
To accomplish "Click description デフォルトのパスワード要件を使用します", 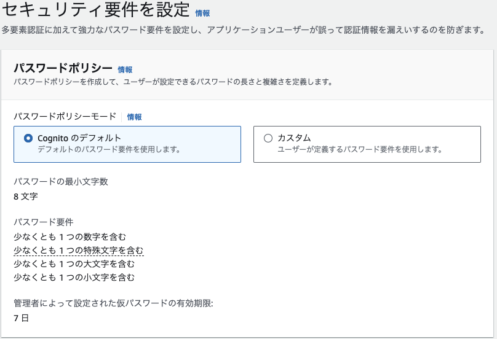I will pos(109,149).
